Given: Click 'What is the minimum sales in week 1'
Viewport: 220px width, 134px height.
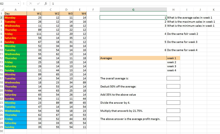Looking at the screenshot, I should pos(191,26).
